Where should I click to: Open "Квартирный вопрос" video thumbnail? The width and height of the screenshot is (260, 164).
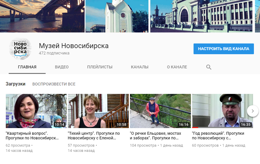(36, 111)
